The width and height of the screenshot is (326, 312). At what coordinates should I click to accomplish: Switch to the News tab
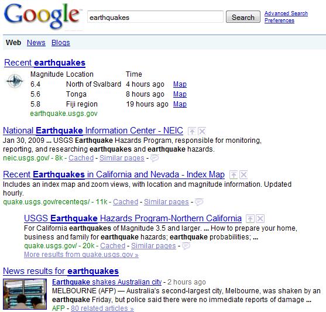pyautogui.click(x=36, y=43)
